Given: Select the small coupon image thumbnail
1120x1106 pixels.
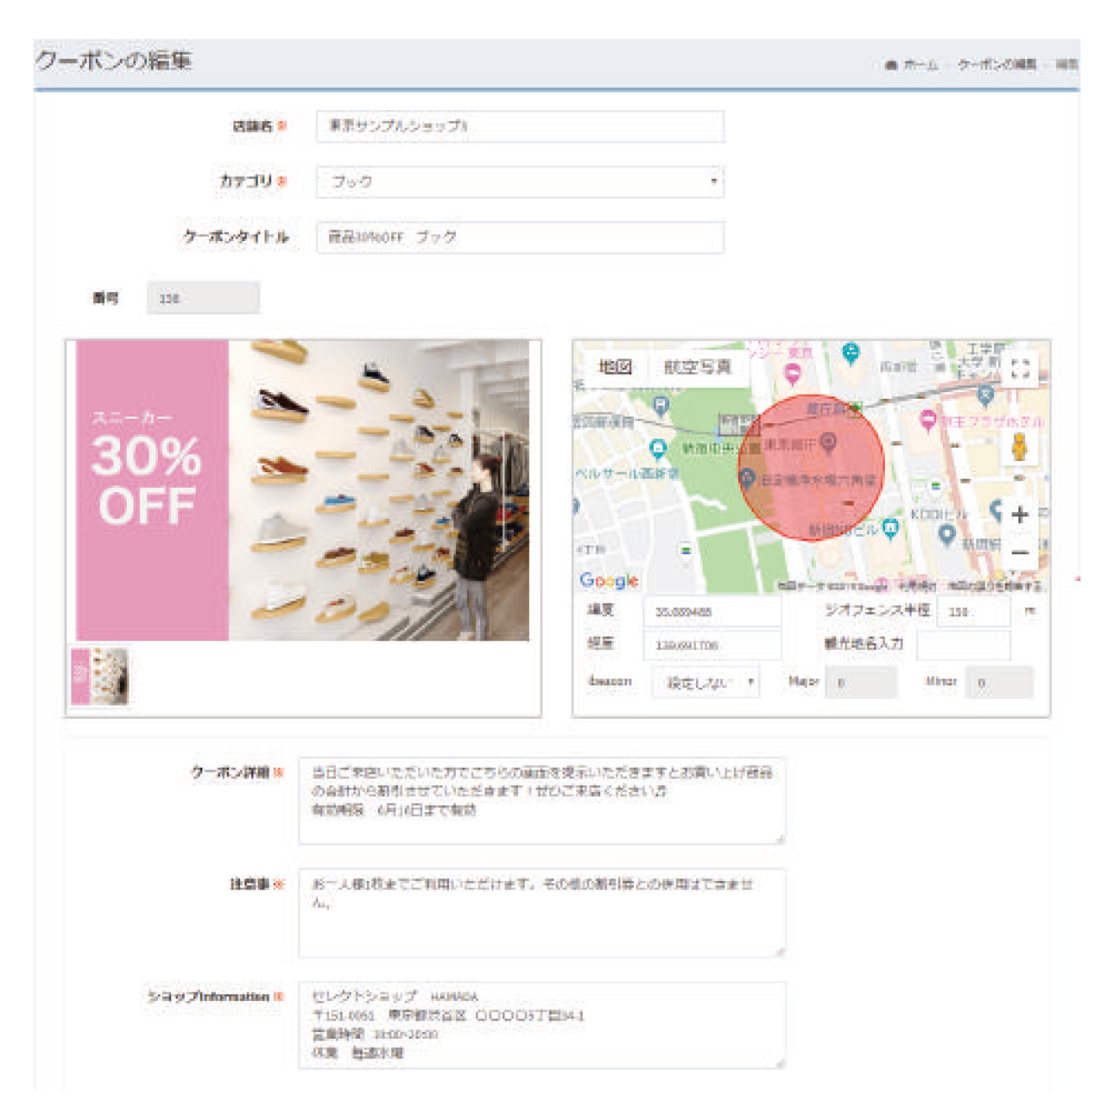Looking at the screenshot, I should (100, 675).
